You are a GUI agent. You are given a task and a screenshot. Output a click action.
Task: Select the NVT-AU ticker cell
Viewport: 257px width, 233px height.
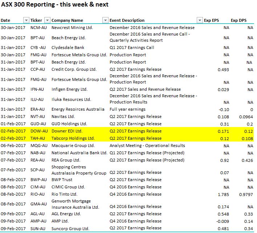(x=38, y=116)
